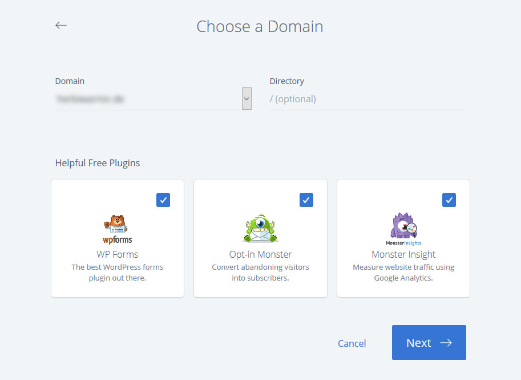Focus the Directory optional input field
521x380 pixels.
click(x=368, y=99)
